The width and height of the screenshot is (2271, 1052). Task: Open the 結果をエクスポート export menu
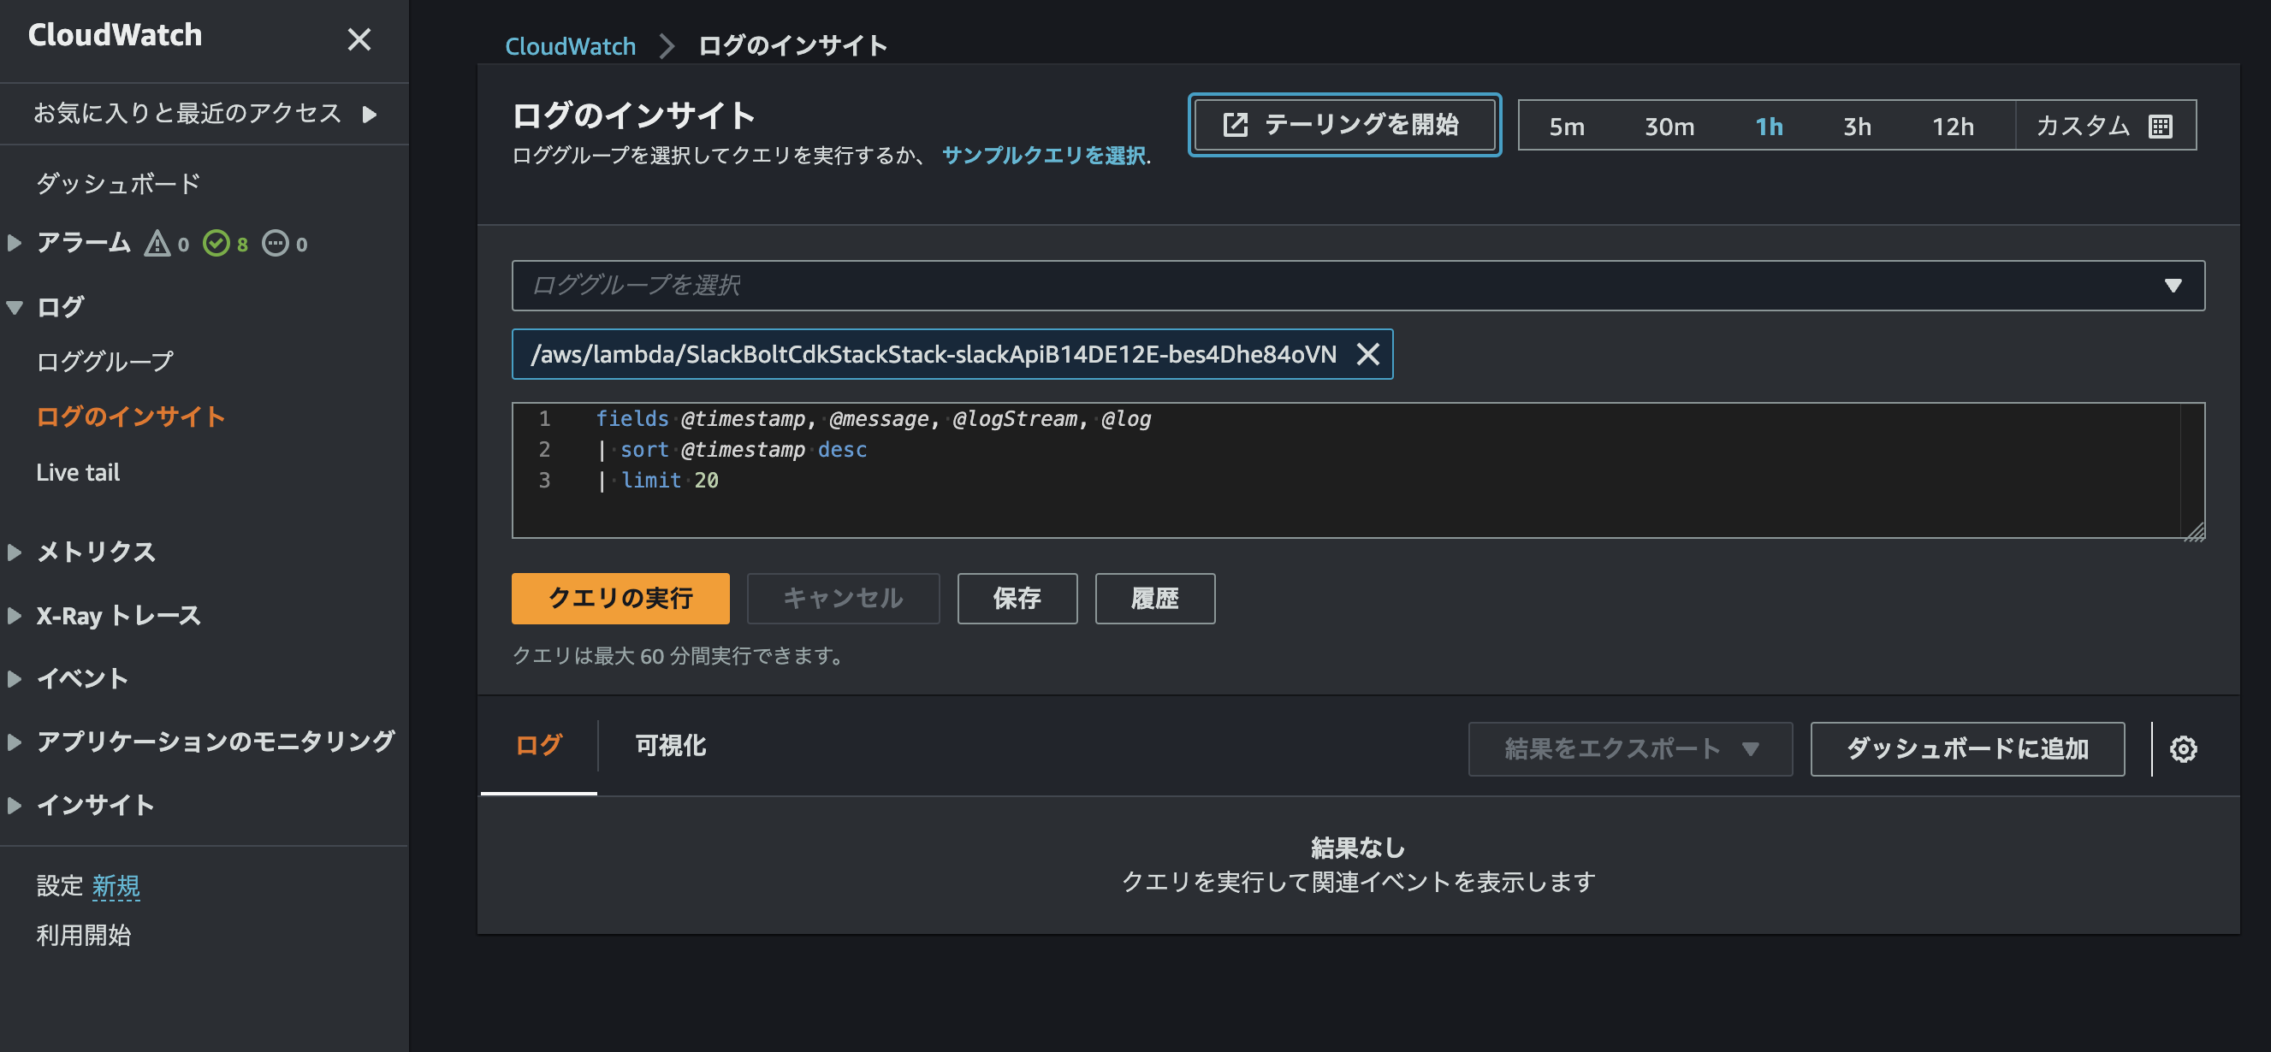tap(1629, 749)
